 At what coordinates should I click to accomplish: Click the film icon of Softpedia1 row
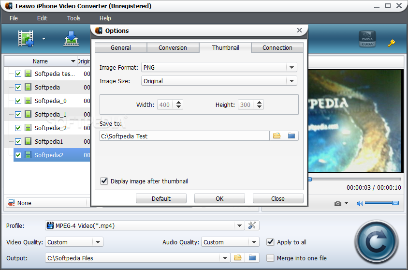pos(28,141)
